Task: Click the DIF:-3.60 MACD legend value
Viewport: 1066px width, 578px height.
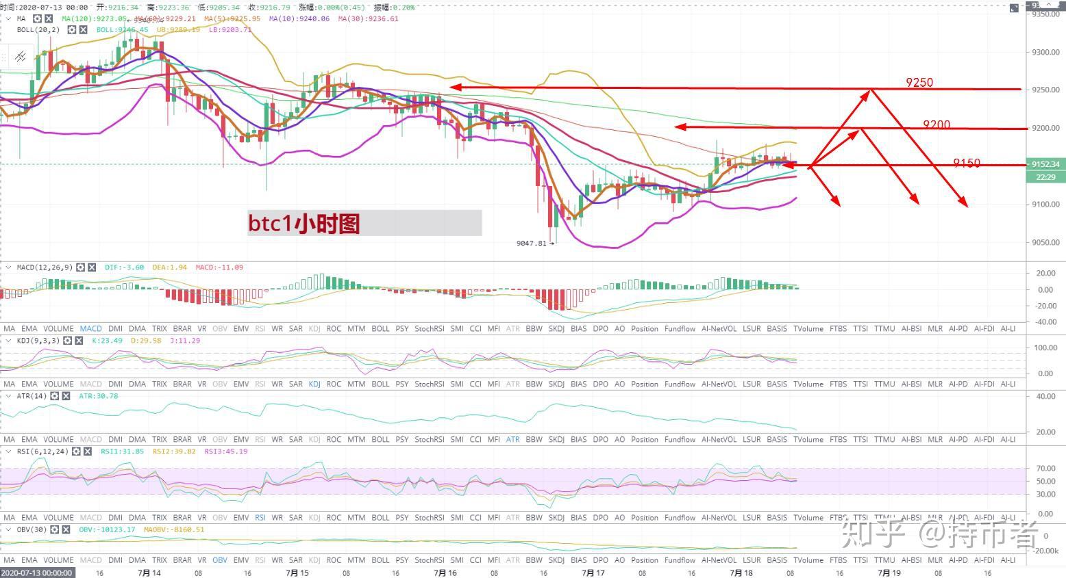Action: [124, 267]
